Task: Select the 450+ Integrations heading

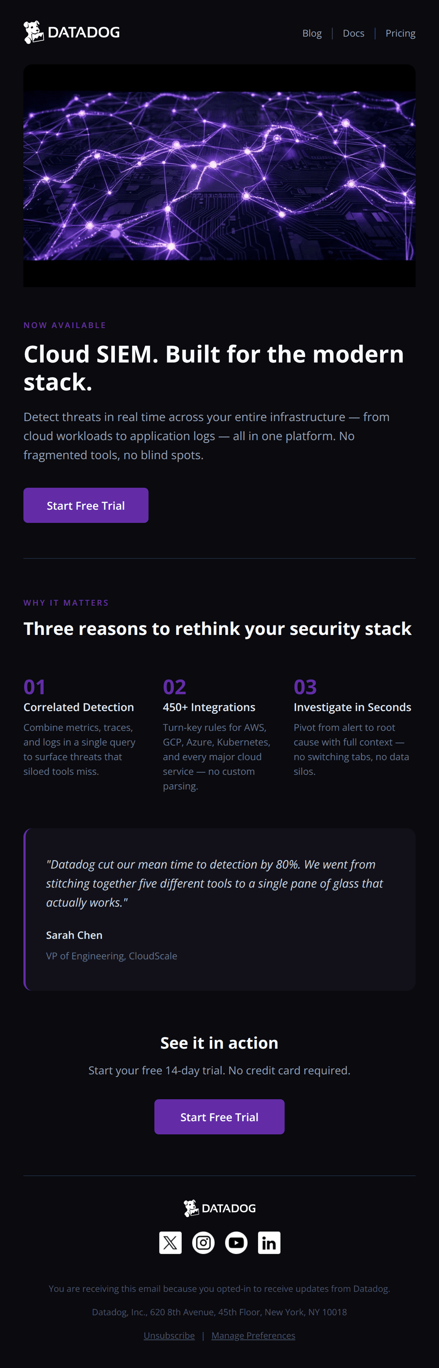Action: coord(209,707)
